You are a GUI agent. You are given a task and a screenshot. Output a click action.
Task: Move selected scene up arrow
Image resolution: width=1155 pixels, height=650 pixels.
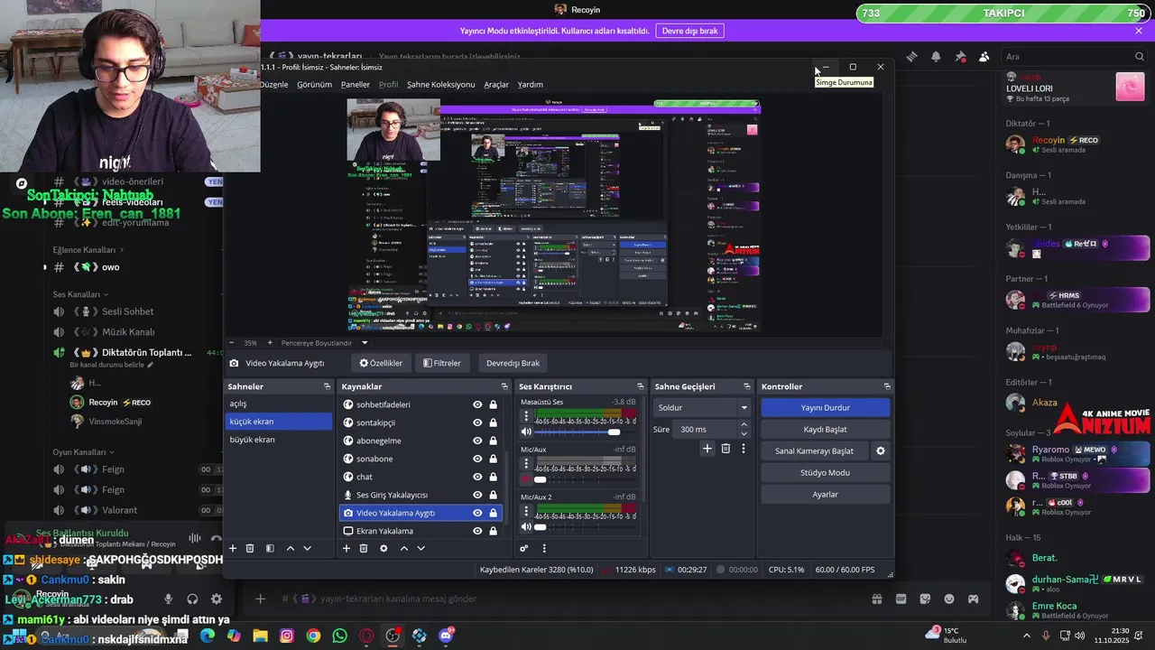tap(291, 548)
